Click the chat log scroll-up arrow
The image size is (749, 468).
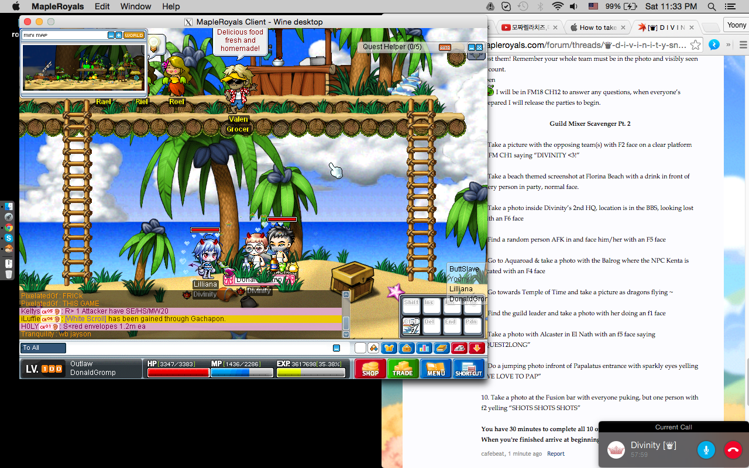coord(346,295)
